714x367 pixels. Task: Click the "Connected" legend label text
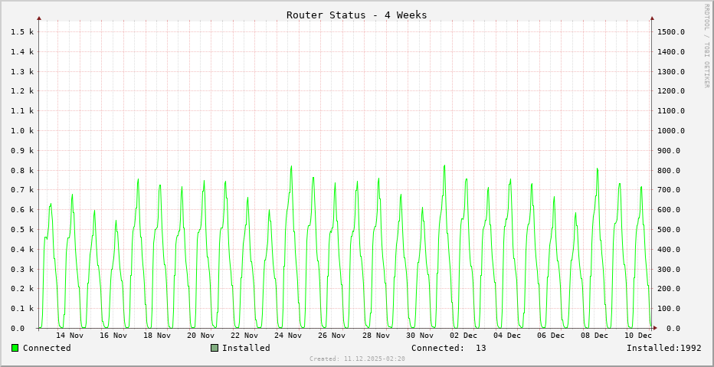(47, 348)
